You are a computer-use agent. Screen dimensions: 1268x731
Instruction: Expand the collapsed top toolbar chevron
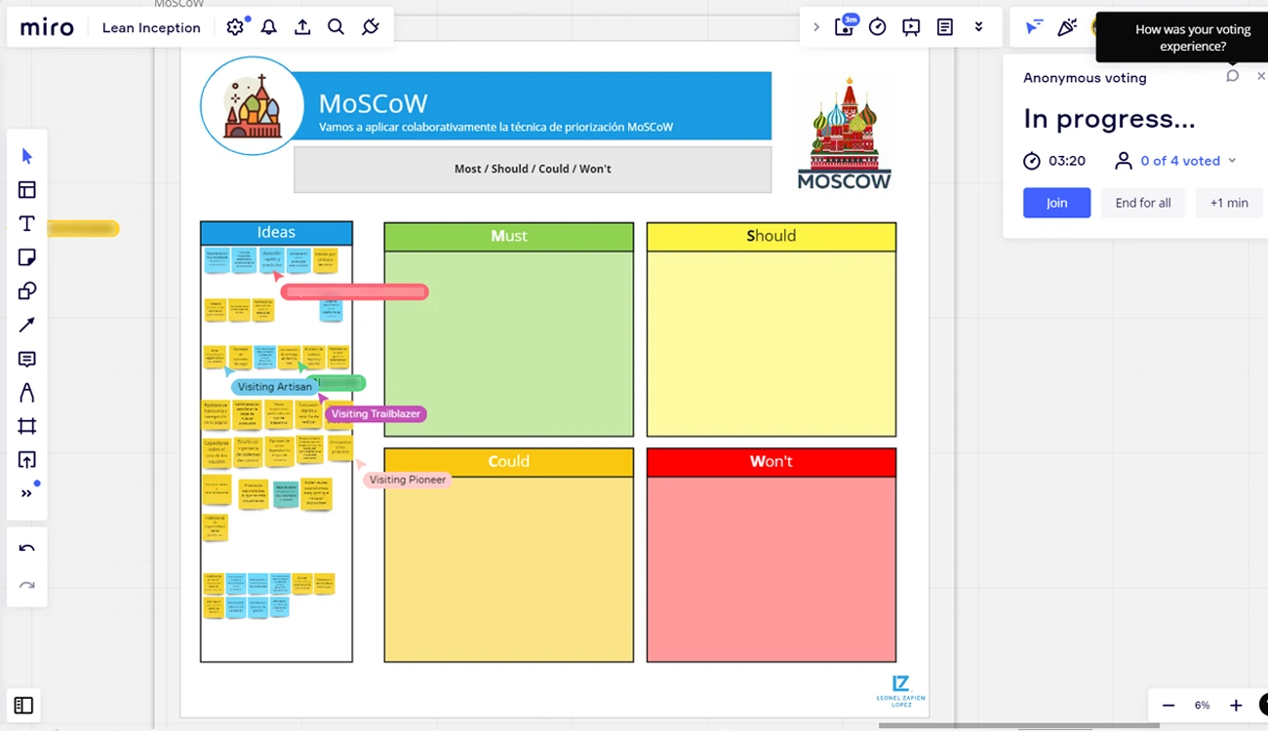click(816, 27)
